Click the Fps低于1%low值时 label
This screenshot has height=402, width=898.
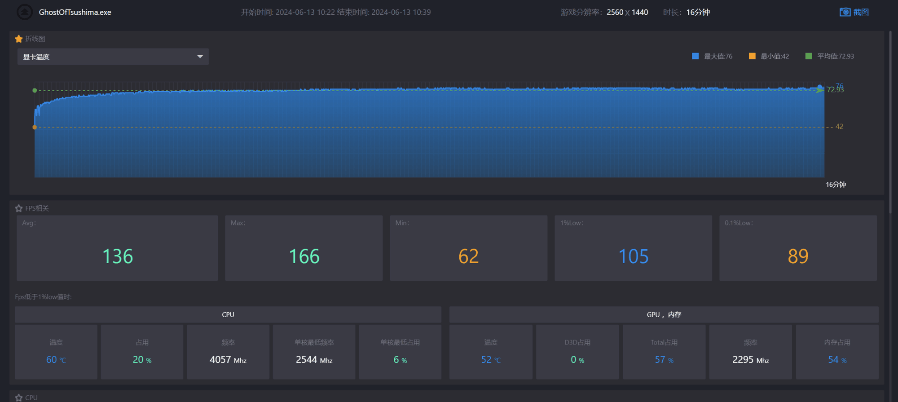click(43, 297)
